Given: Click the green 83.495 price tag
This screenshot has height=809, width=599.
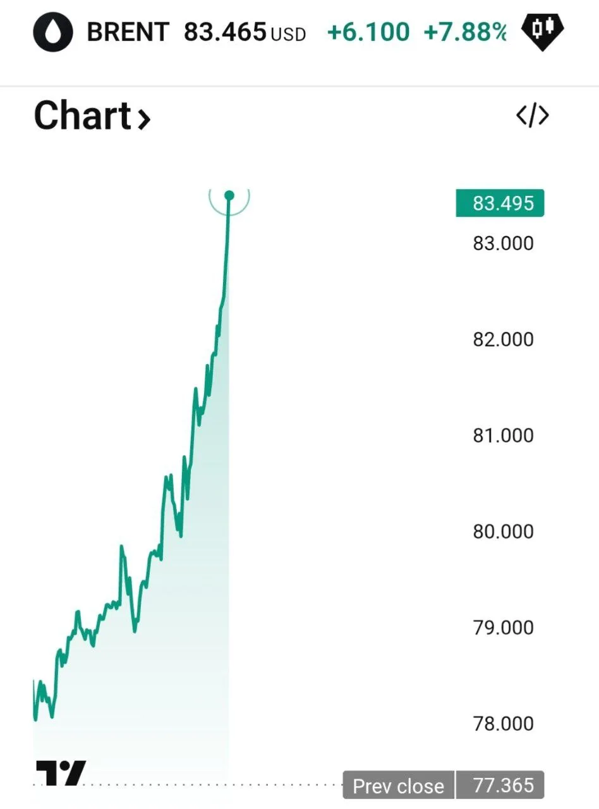Looking at the screenshot, I should click(x=500, y=204).
